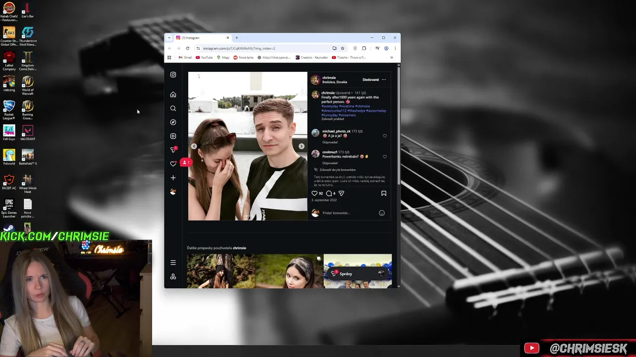Image resolution: width=636 pixels, height=357 pixels.
Task: Share the post with the paper plane icon
Action: 341,193
